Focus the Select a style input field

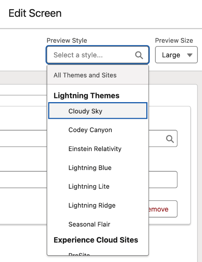pos(97,55)
